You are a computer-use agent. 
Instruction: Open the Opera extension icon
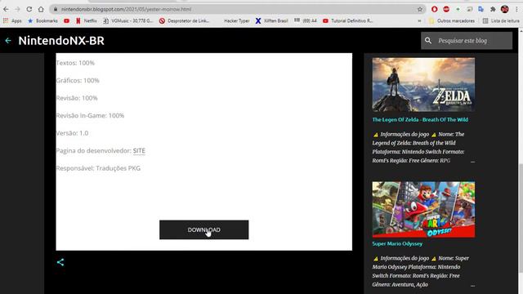tap(434, 9)
